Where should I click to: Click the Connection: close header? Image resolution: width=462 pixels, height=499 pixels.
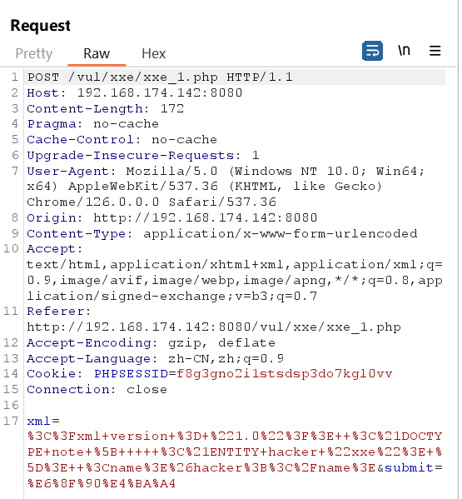97,390
